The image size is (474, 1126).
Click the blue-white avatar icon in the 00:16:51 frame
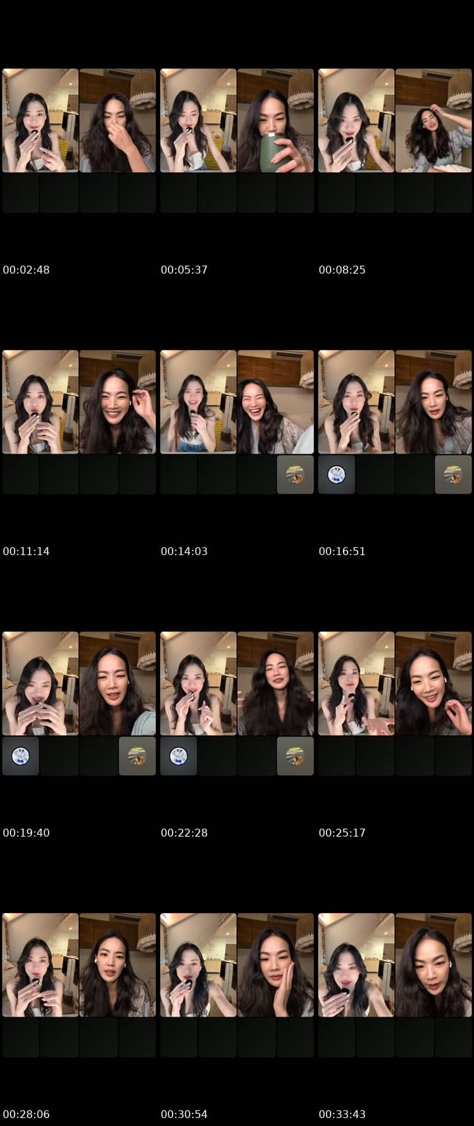[336, 475]
